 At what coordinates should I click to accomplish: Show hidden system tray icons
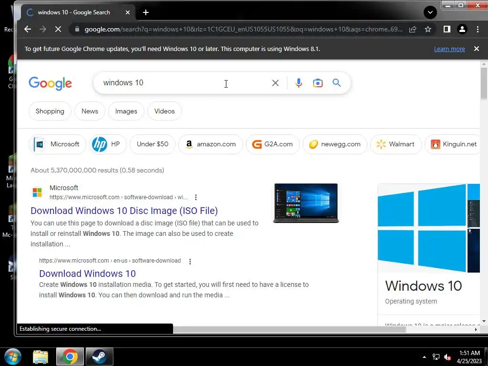coord(424,357)
